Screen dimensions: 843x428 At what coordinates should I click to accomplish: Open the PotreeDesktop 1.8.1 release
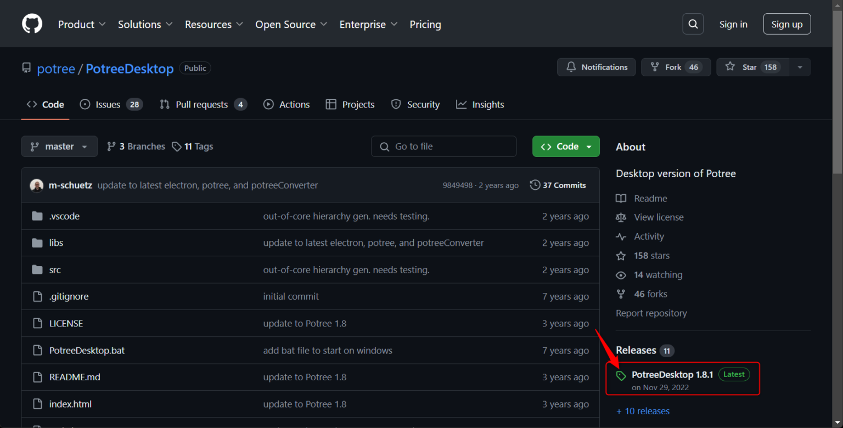pyautogui.click(x=672, y=375)
